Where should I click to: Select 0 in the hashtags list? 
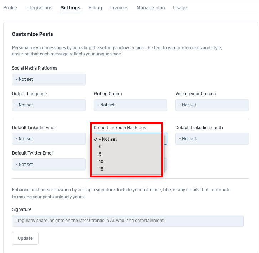pyautogui.click(x=100, y=147)
